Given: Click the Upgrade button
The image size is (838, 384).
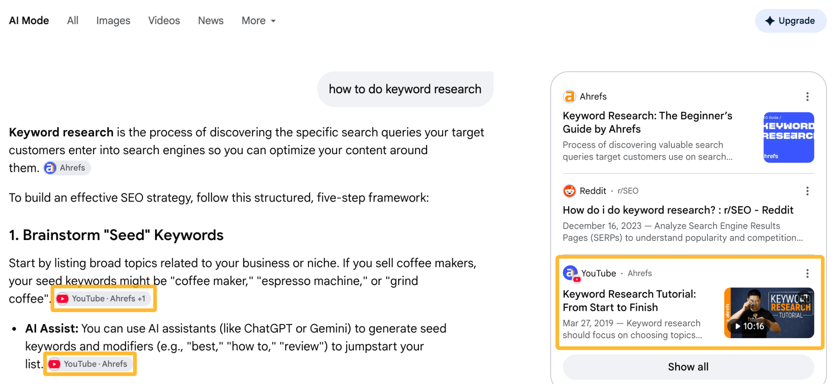Looking at the screenshot, I should pos(791,21).
